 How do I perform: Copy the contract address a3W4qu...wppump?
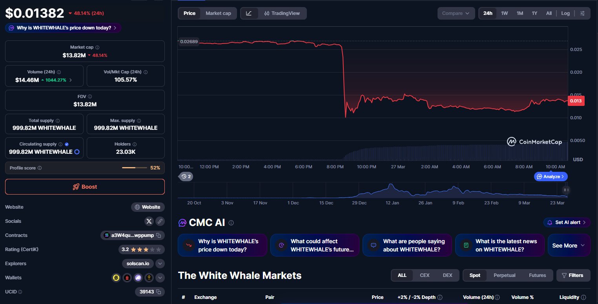[159, 235]
